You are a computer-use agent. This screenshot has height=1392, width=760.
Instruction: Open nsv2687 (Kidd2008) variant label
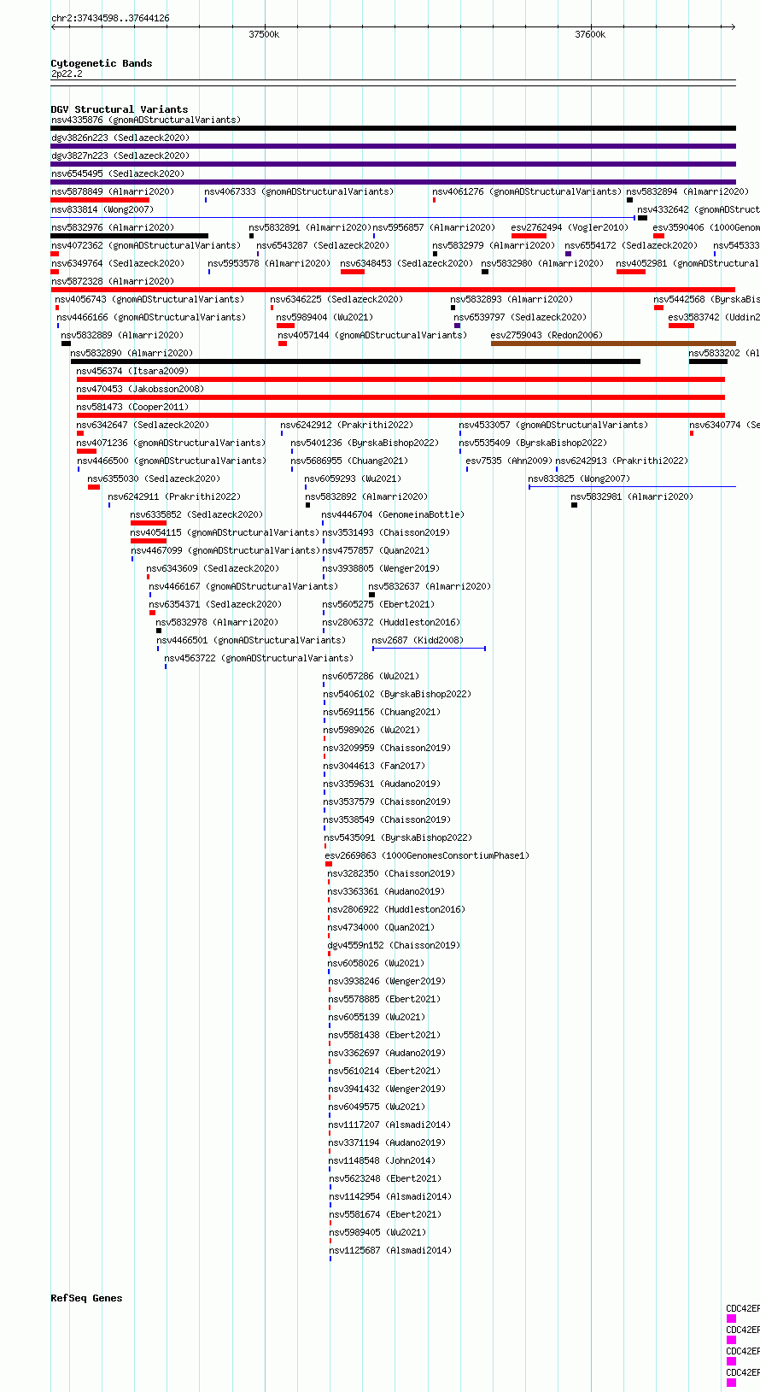click(x=418, y=640)
